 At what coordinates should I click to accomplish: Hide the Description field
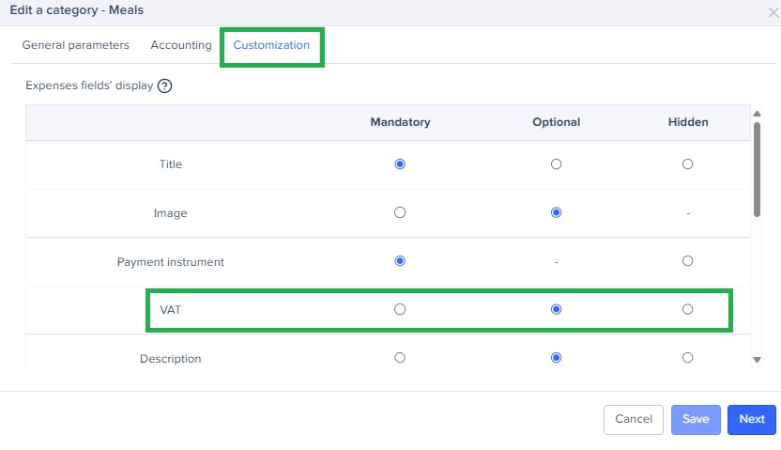(687, 358)
